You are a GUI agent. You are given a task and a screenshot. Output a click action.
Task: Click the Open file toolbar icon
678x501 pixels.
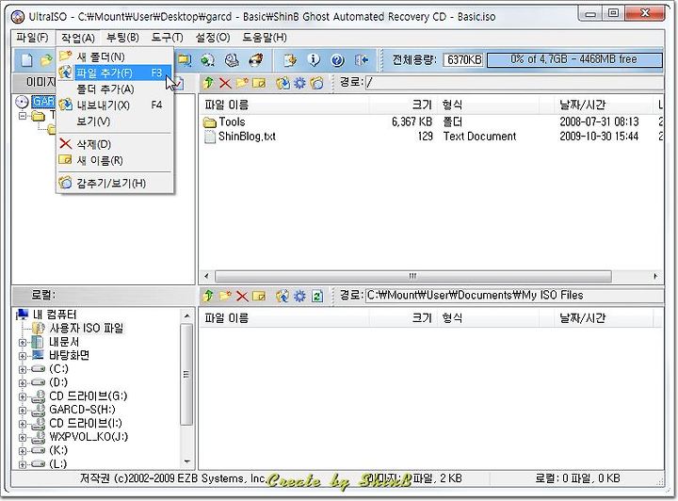point(46,60)
